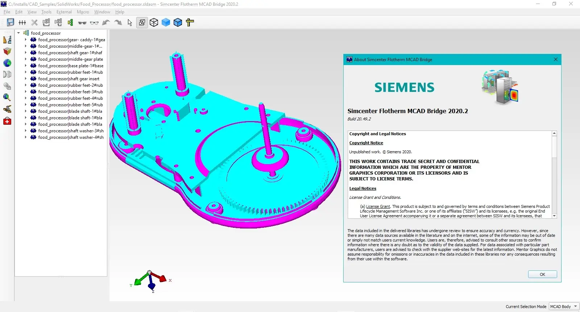Click the License Grant underlined text

click(378, 206)
